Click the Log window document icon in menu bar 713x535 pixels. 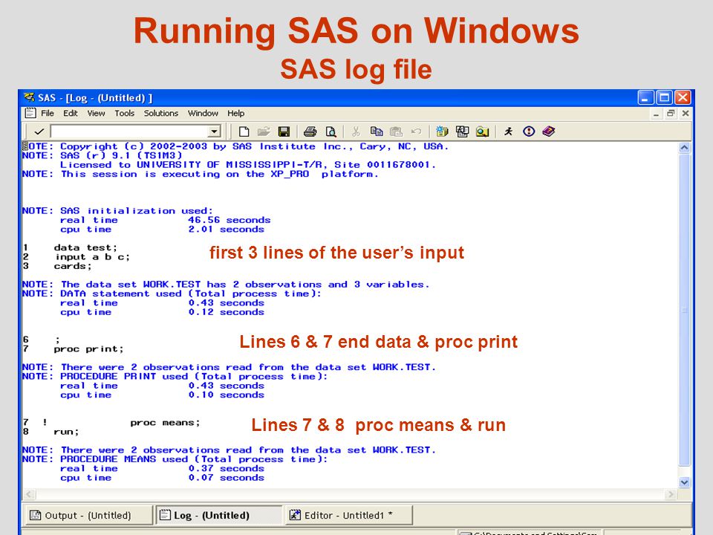30,113
